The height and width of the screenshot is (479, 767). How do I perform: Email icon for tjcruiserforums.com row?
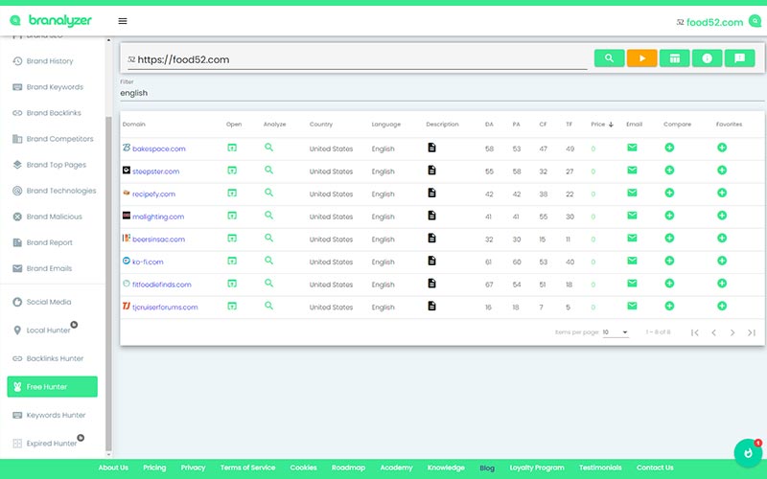coord(632,306)
